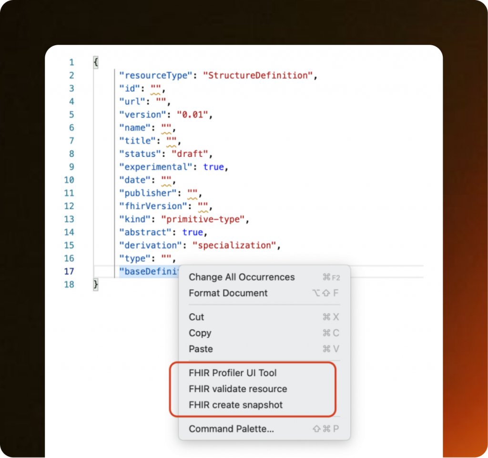The width and height of the screenshot is (488, 458).
Task: Run FHIR validate resource from the menu
Action: (x=237, y=389)
